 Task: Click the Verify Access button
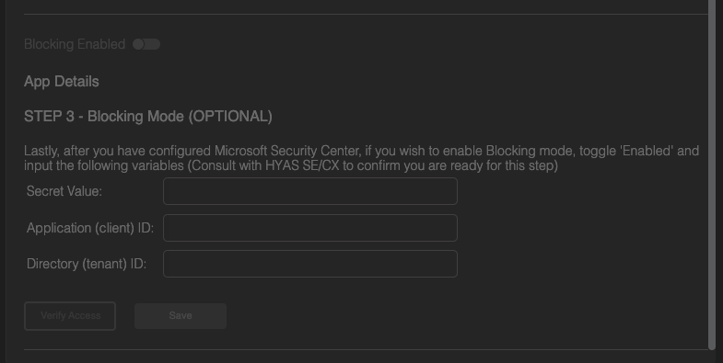70,315
